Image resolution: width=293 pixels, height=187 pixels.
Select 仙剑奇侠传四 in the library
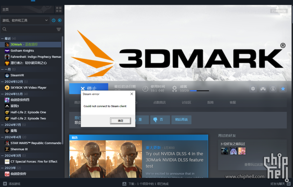[x=30, y=100]
